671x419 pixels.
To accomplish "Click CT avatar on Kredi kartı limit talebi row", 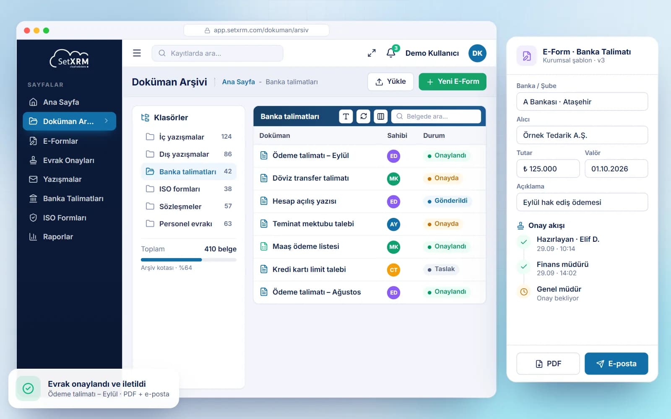I will click(x=393, y=270).
